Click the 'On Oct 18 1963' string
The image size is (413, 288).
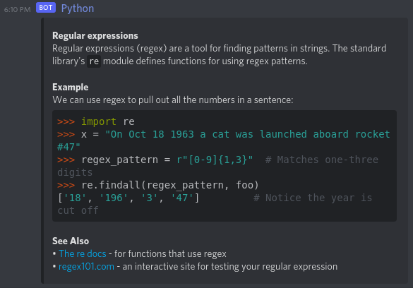tap(150, 134)
